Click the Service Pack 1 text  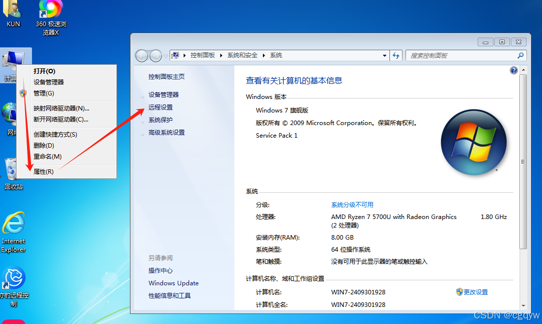[x=277, y=135]
